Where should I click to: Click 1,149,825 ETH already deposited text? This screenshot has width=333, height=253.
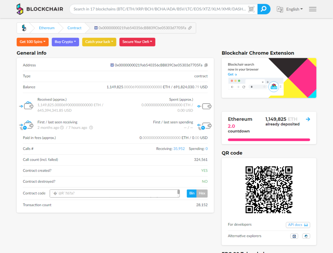282,122
